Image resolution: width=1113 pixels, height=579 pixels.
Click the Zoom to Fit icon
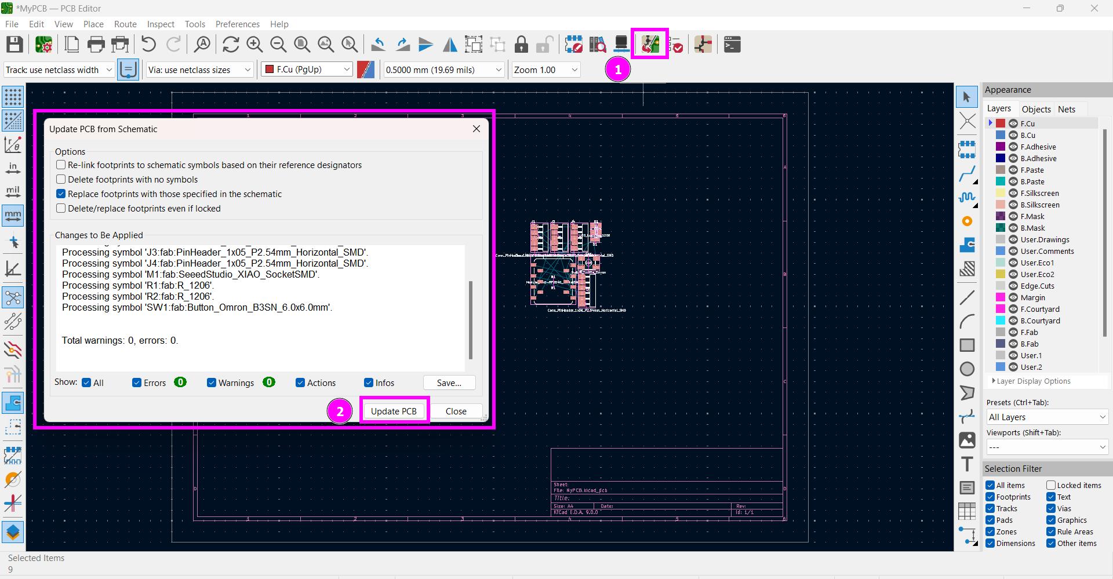coord(302,45)
